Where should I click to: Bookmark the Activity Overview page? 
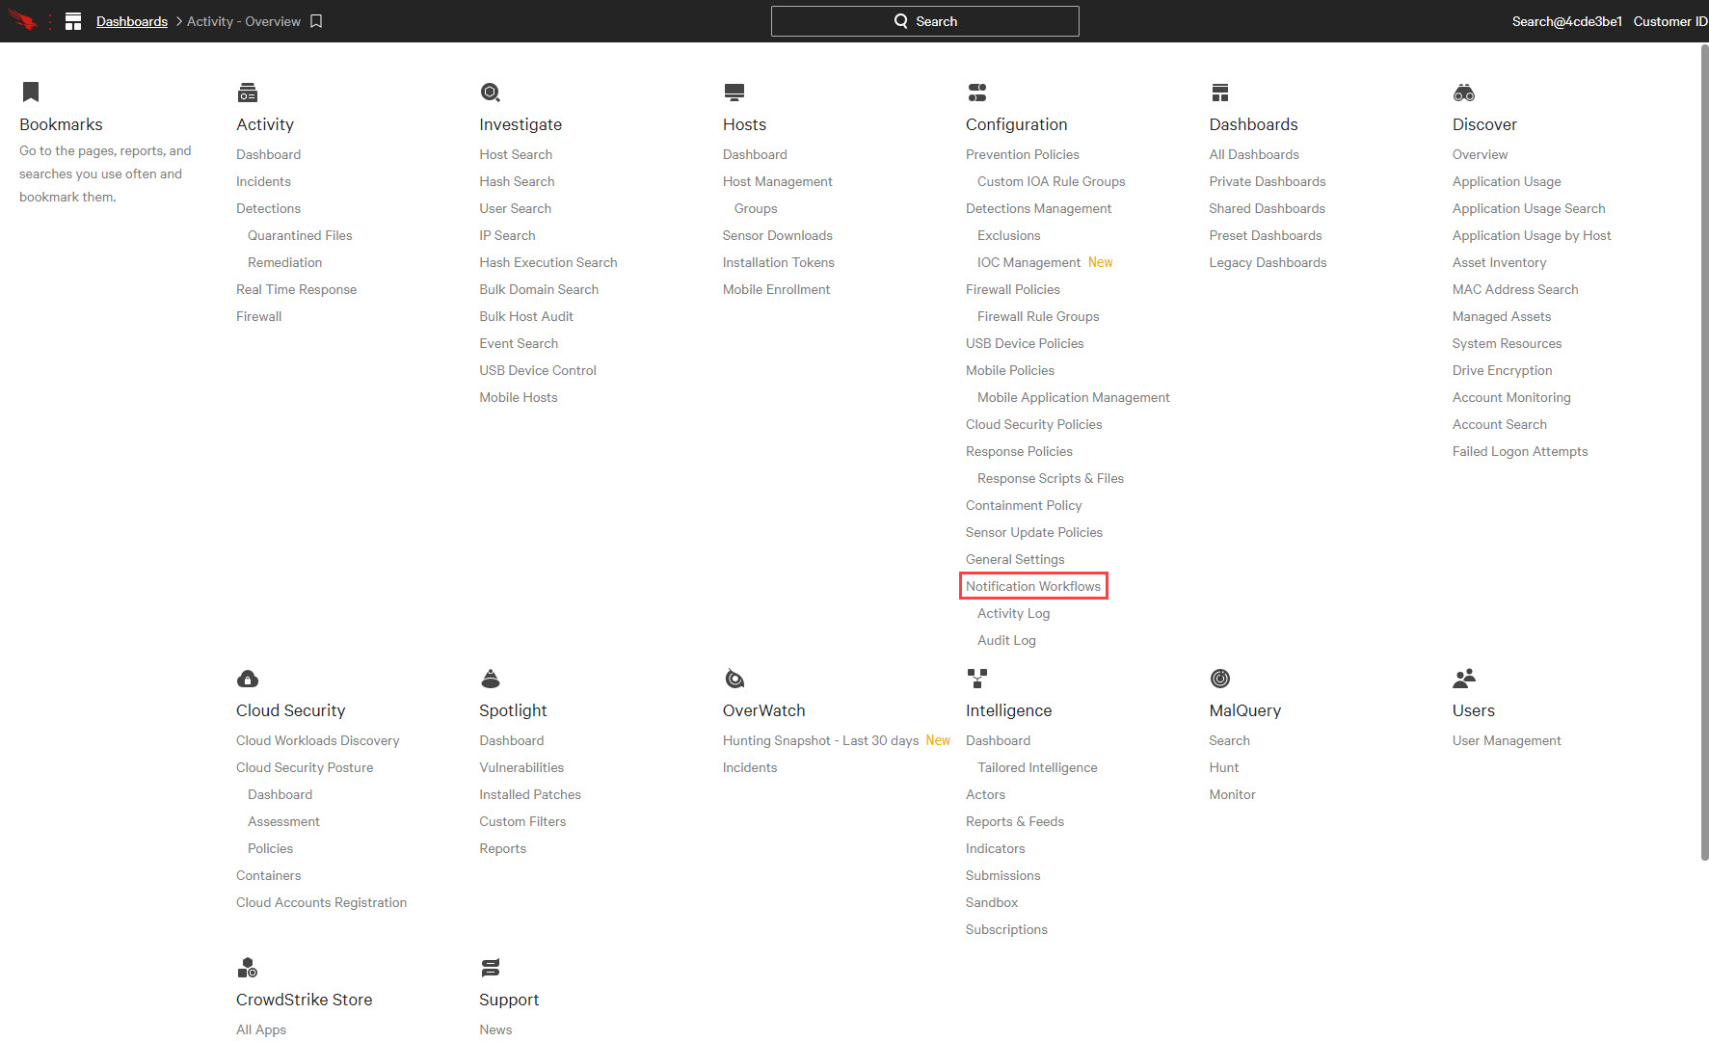coord(316,21)
